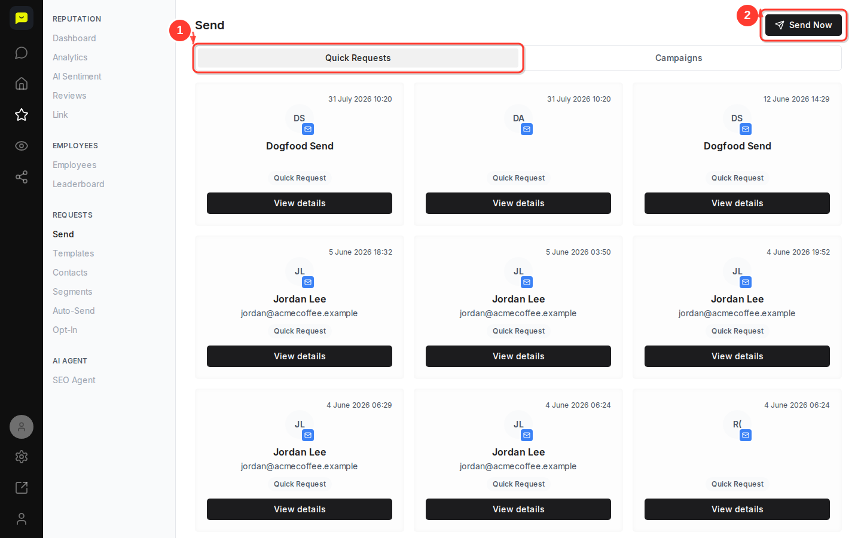Open Reviews in the sidebar
861x538 pixels.
coord(69,96)
